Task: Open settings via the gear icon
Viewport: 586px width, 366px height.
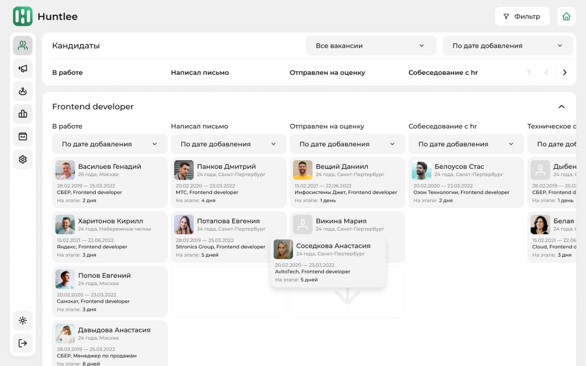Action: 23,159
